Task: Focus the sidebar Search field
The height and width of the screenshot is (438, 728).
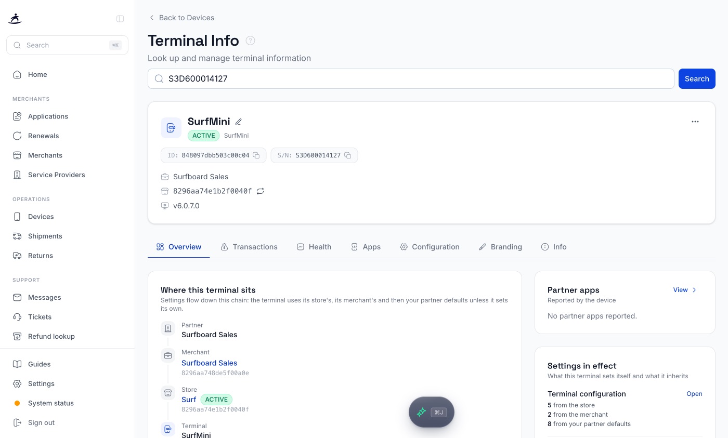Action: (67, 45)
